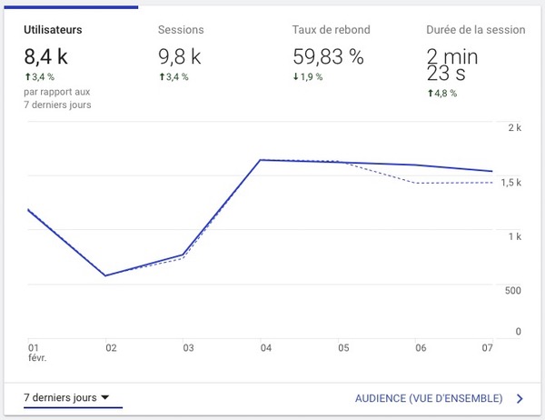Image resolution: width=545 pixels, height=420 pixels.
Task: Click the 4,8 % increase indicator
Action: tap(441, 94)
